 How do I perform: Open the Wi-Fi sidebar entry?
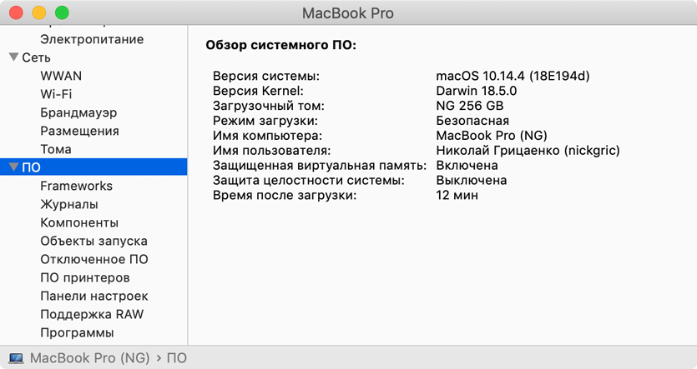[56, 94]
